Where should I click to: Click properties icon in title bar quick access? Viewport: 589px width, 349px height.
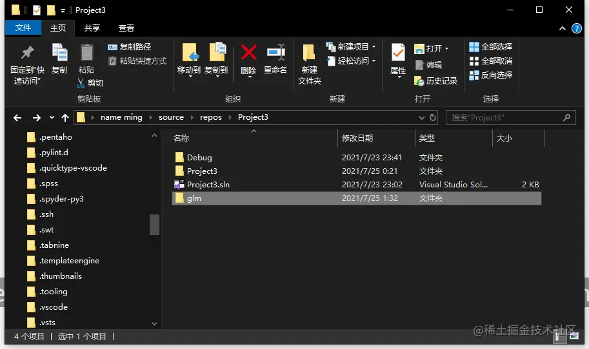[x=36, y=10]
